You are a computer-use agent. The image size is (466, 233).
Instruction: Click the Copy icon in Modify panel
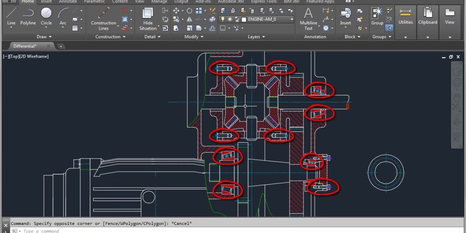tap(176, 19)
